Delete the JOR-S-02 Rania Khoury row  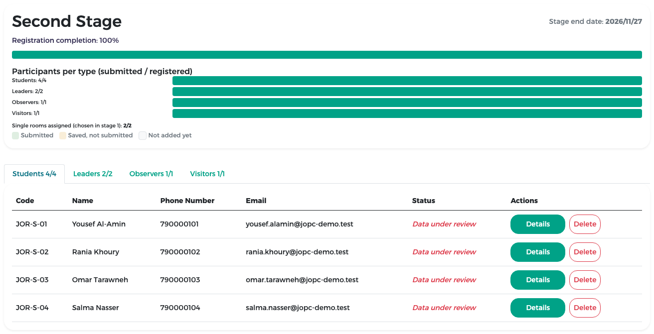[x=585, y=252]
